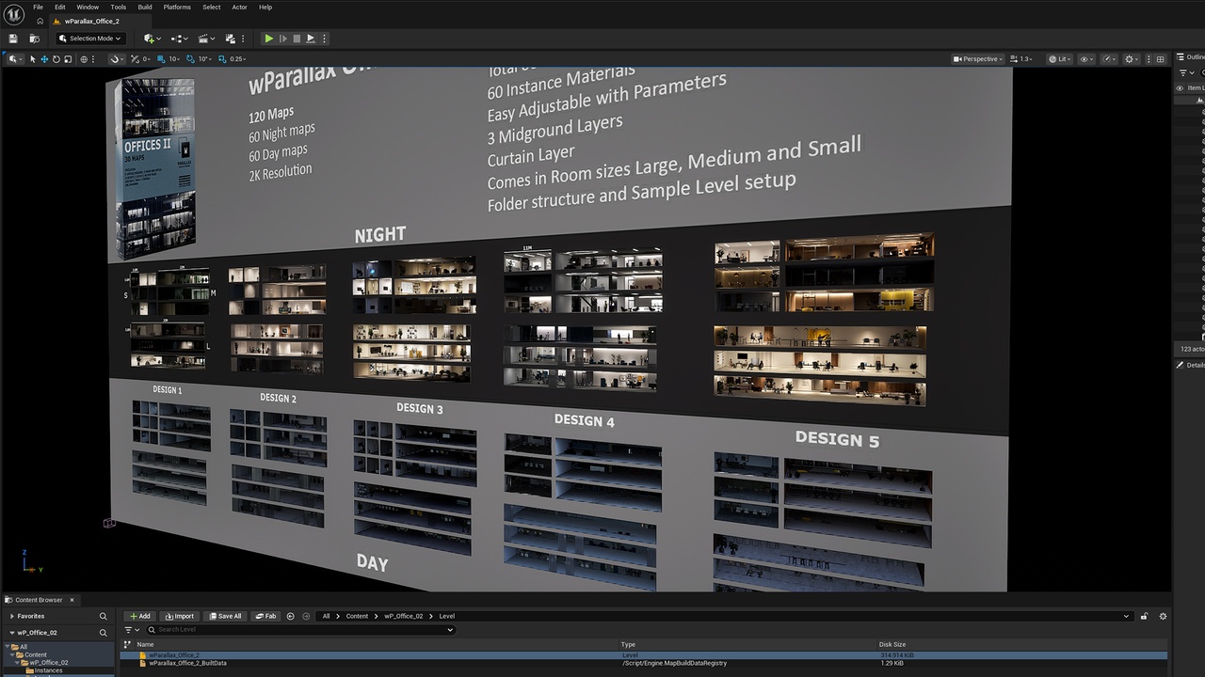Image resolution: width=1205 pixels, height=677 pixels.
Task: Toggle the Outliner visibility eye column header
Action: coord(1181,87)
